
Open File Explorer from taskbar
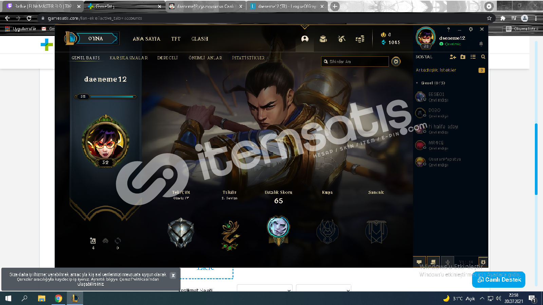[x=41, y=299]
